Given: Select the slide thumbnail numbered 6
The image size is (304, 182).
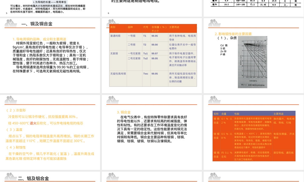Looking at the screenshot, I should (152, 8).
